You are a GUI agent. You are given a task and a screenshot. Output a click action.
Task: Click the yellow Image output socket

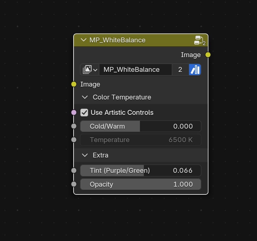tap(208, 55)
